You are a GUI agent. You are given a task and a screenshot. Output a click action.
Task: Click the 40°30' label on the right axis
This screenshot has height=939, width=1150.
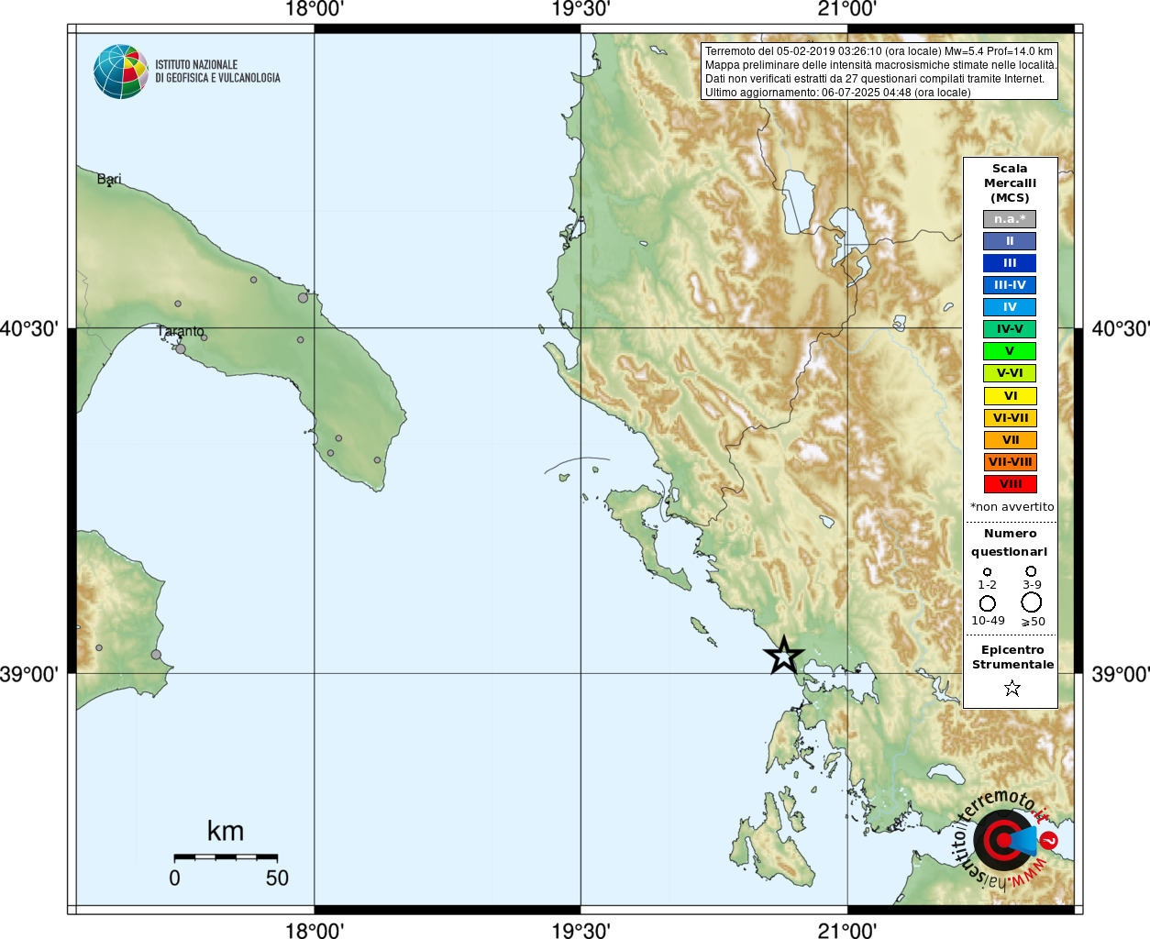tap(1121, 328)
